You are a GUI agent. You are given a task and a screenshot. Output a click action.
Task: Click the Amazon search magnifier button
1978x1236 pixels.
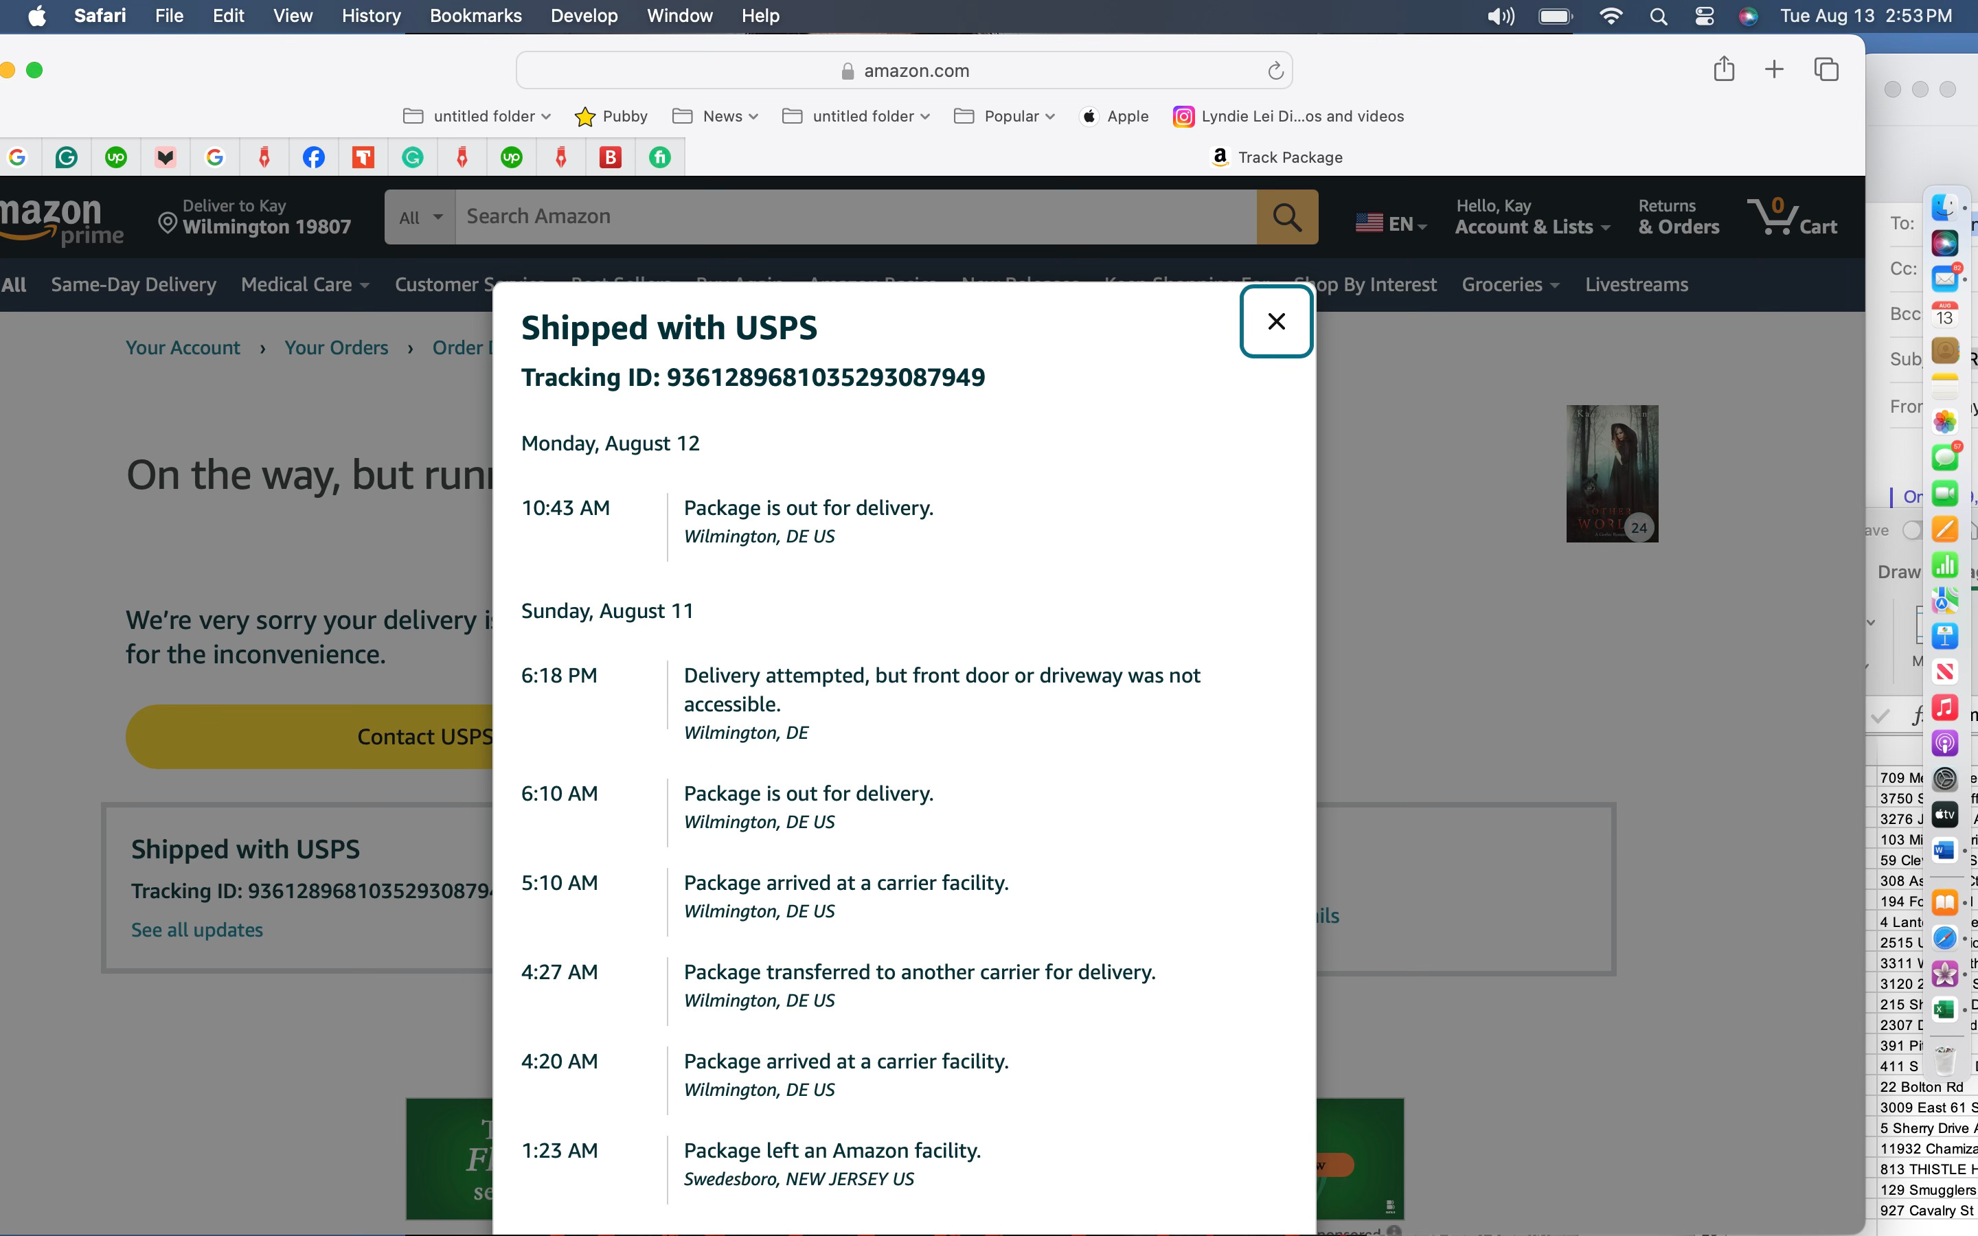pyautogui.click(x=1286, y=216)
